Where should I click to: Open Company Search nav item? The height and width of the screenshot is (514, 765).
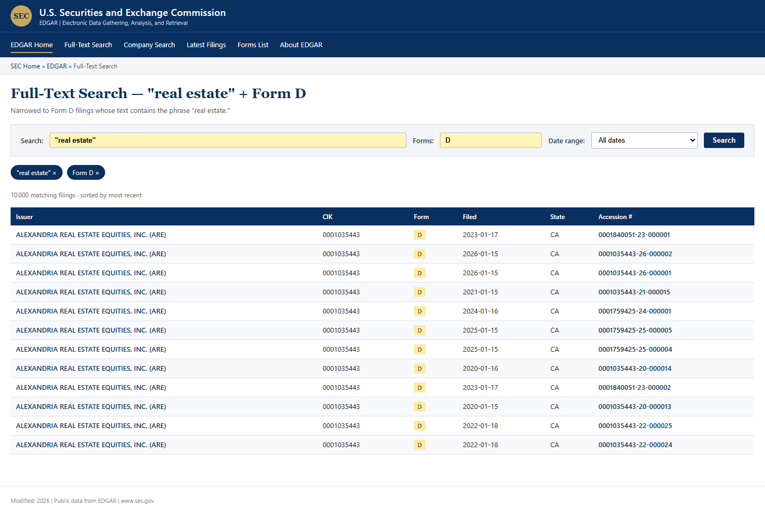click(149, 45)
